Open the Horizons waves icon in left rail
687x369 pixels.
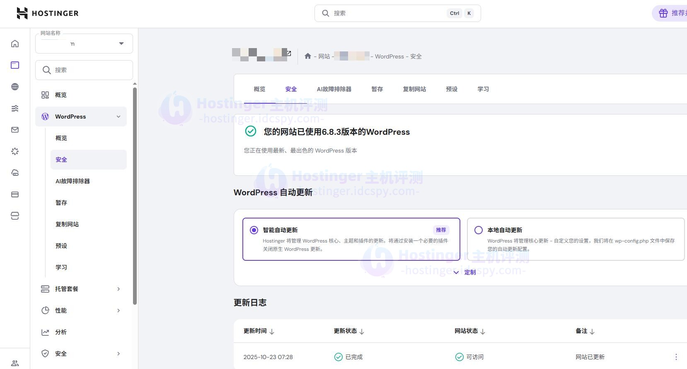[x=15, y=108]
